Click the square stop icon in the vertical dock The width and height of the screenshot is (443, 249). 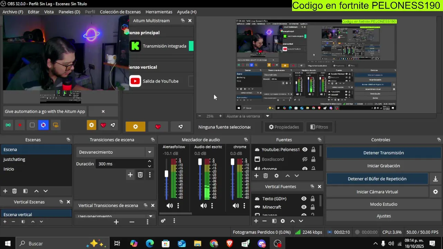[32, 125]
